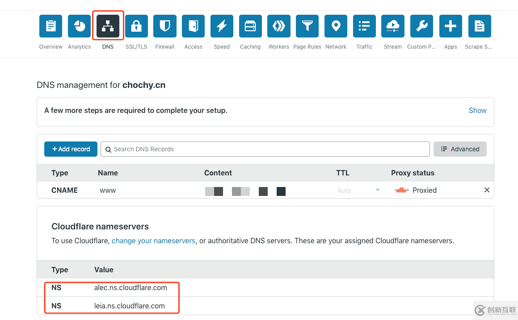Viewport: 518px width, 320px height.
Task: Follow the change your nameservers link
Action: tap(153, 241)
